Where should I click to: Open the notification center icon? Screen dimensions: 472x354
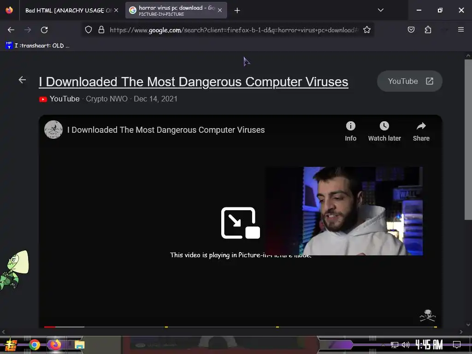point(457,344)
